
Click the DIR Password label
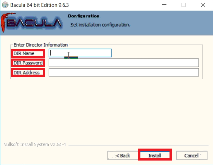(x=28, y=63)
